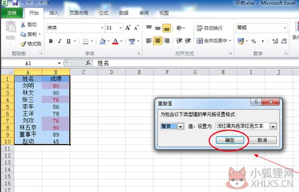
Task: Toggle Bold formatting
Action: pyautogui.click(x=51, y=41)
